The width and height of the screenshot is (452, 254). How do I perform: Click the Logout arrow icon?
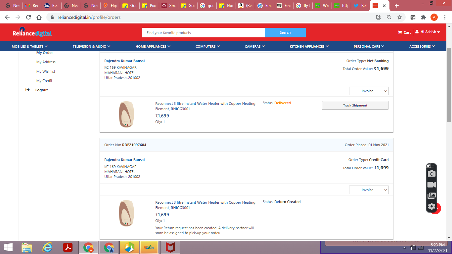pos(28,90)
